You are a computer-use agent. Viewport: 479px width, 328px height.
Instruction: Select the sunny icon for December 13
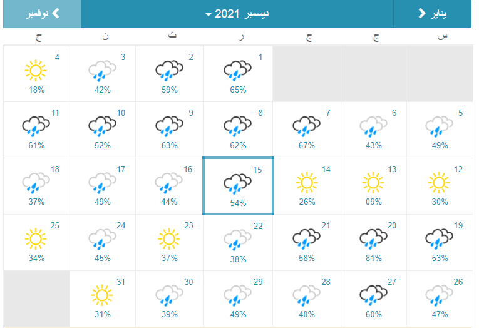pos(373,183)
